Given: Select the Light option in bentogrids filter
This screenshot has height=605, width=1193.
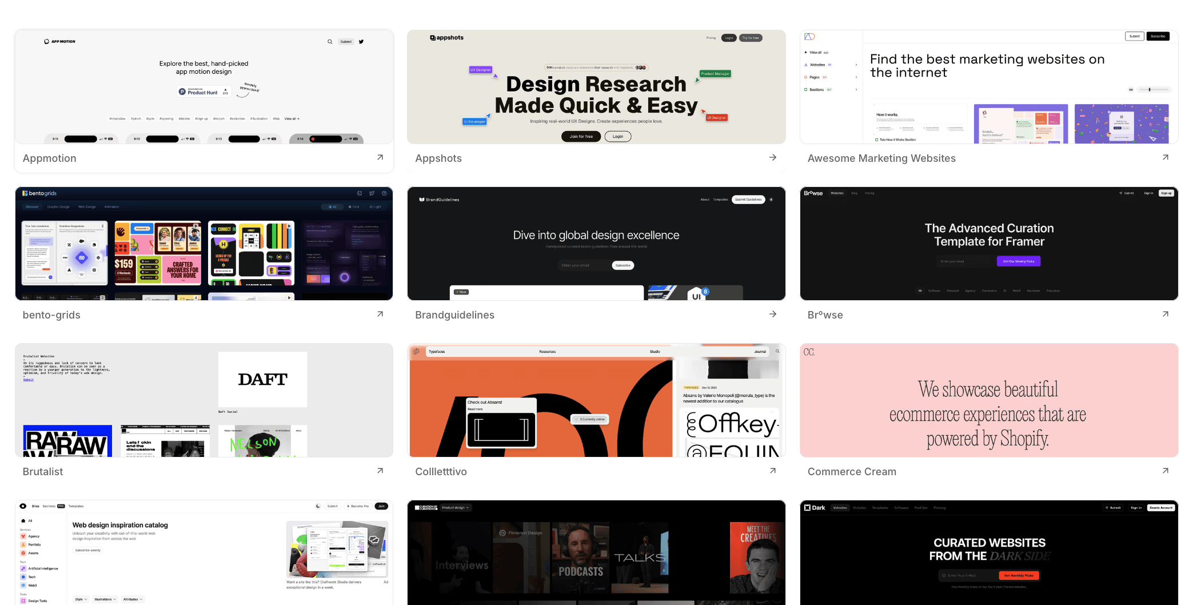Looking at the screenshot, I should click(x=376, y=207).
